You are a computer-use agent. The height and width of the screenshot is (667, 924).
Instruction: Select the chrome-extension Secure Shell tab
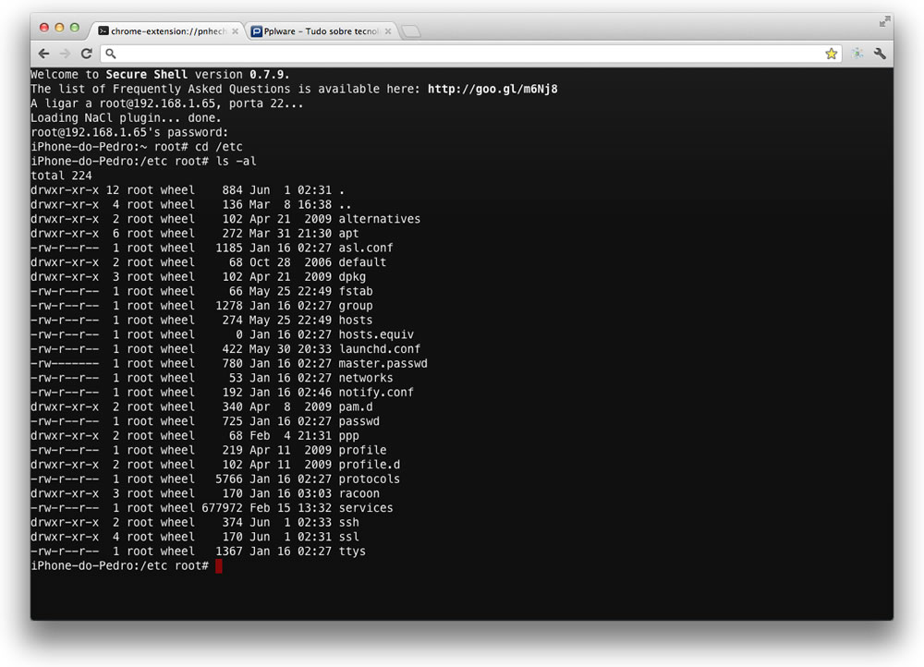point(166,31)
